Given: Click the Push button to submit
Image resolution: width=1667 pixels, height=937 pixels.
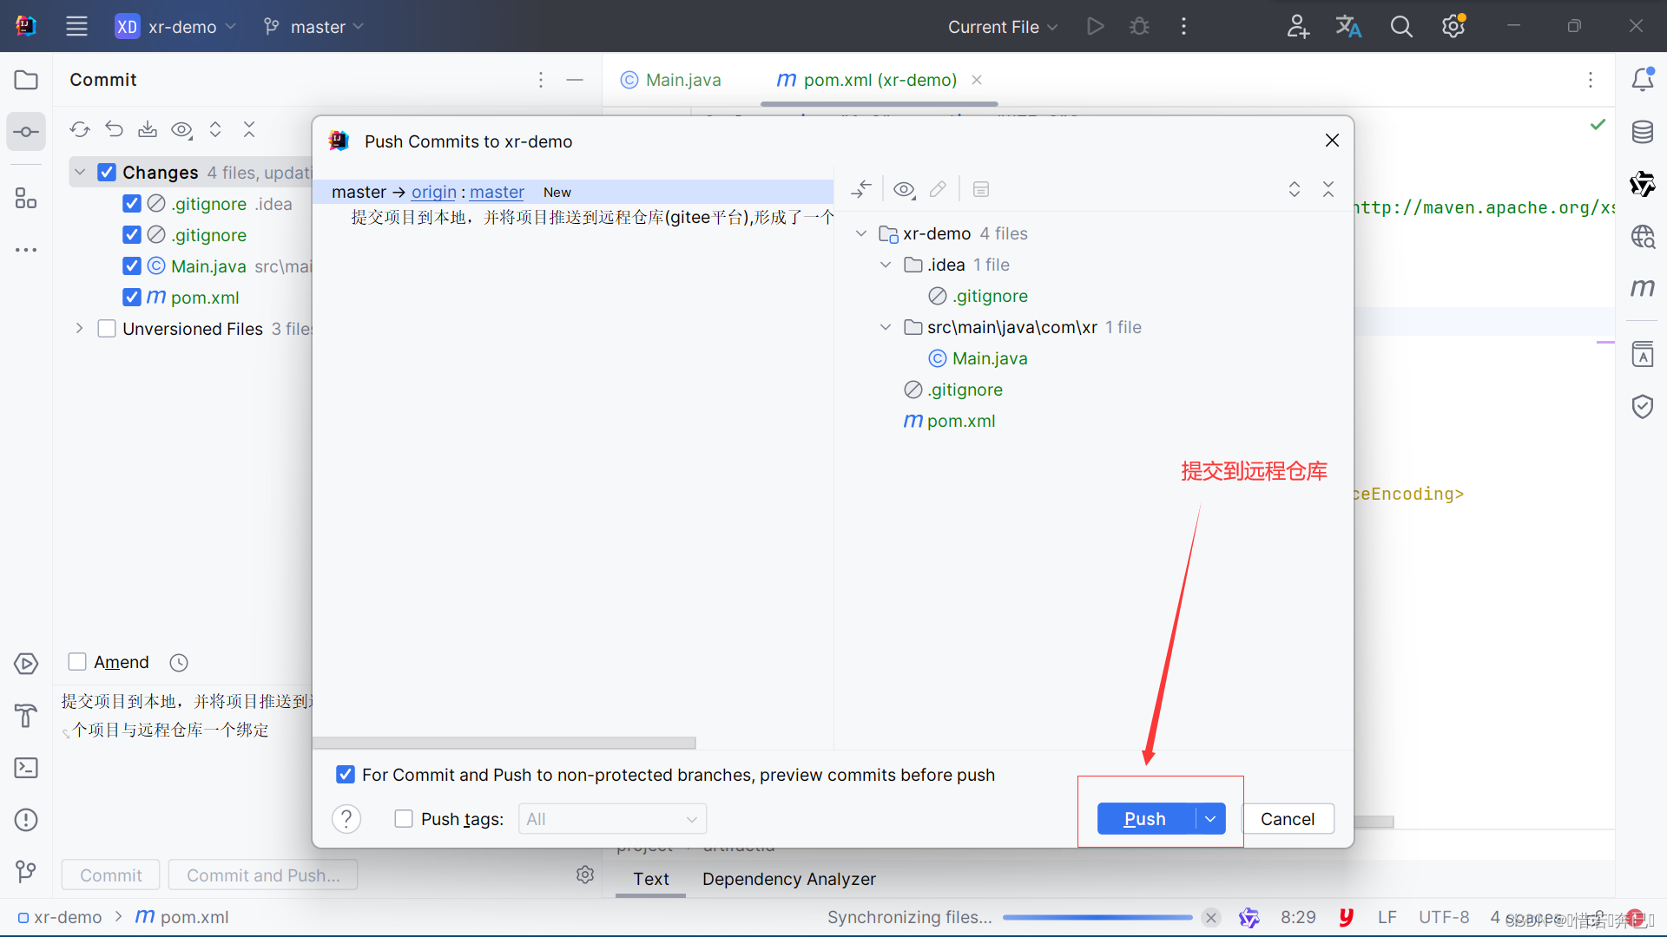Looking at the screenshot, I should [1143, 818].
